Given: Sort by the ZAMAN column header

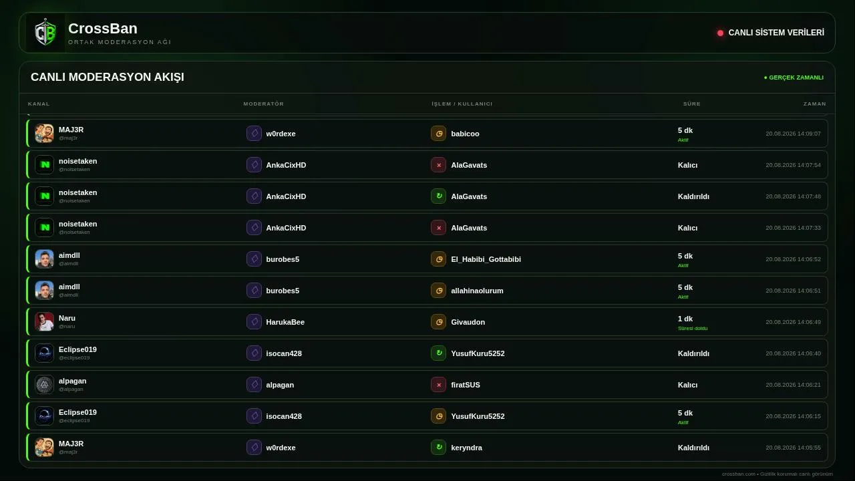Looking at the screenshot, I should 814,104.
